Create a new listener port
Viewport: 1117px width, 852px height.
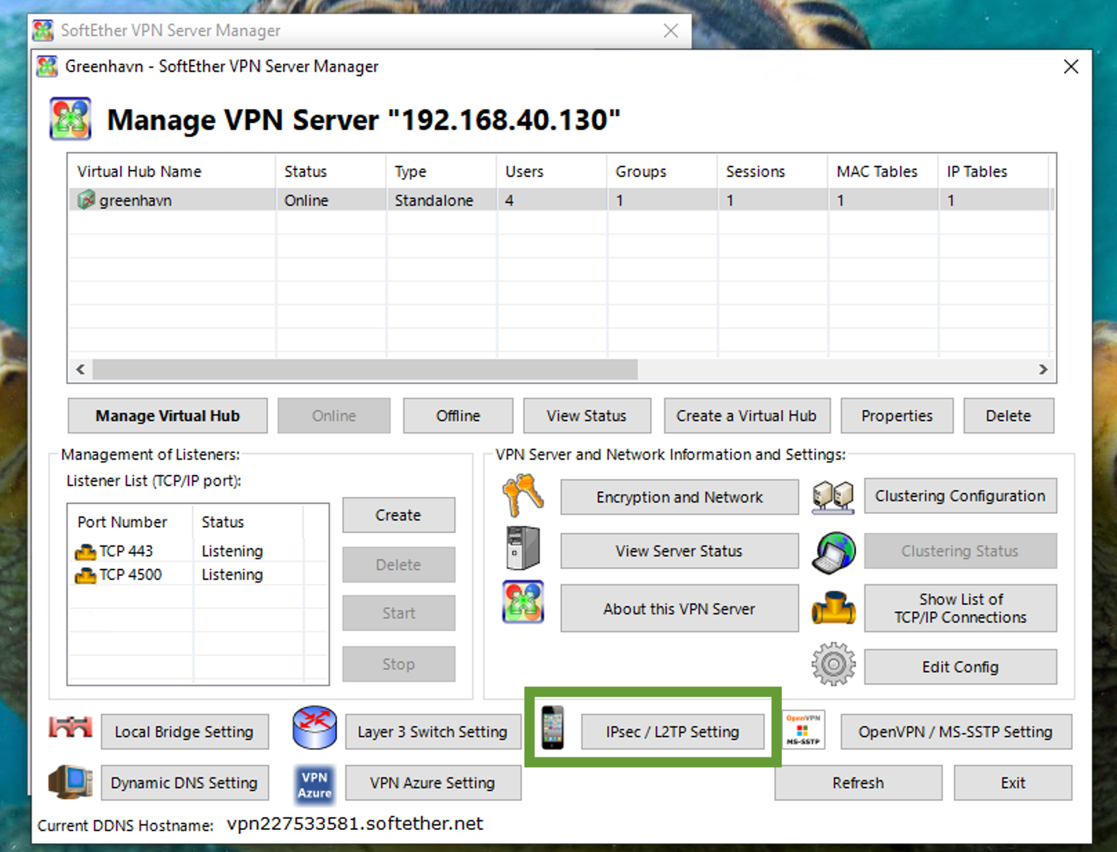(398, 515)
